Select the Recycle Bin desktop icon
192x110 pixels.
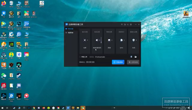11,4
